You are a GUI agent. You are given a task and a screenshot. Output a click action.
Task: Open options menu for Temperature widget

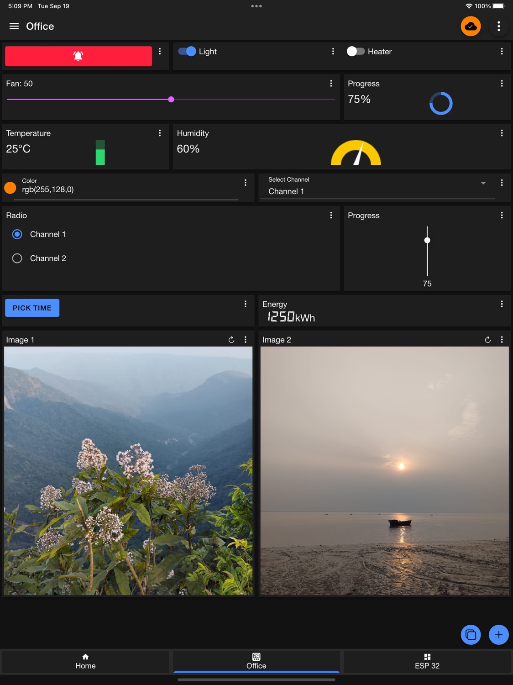tap(160, 133)
